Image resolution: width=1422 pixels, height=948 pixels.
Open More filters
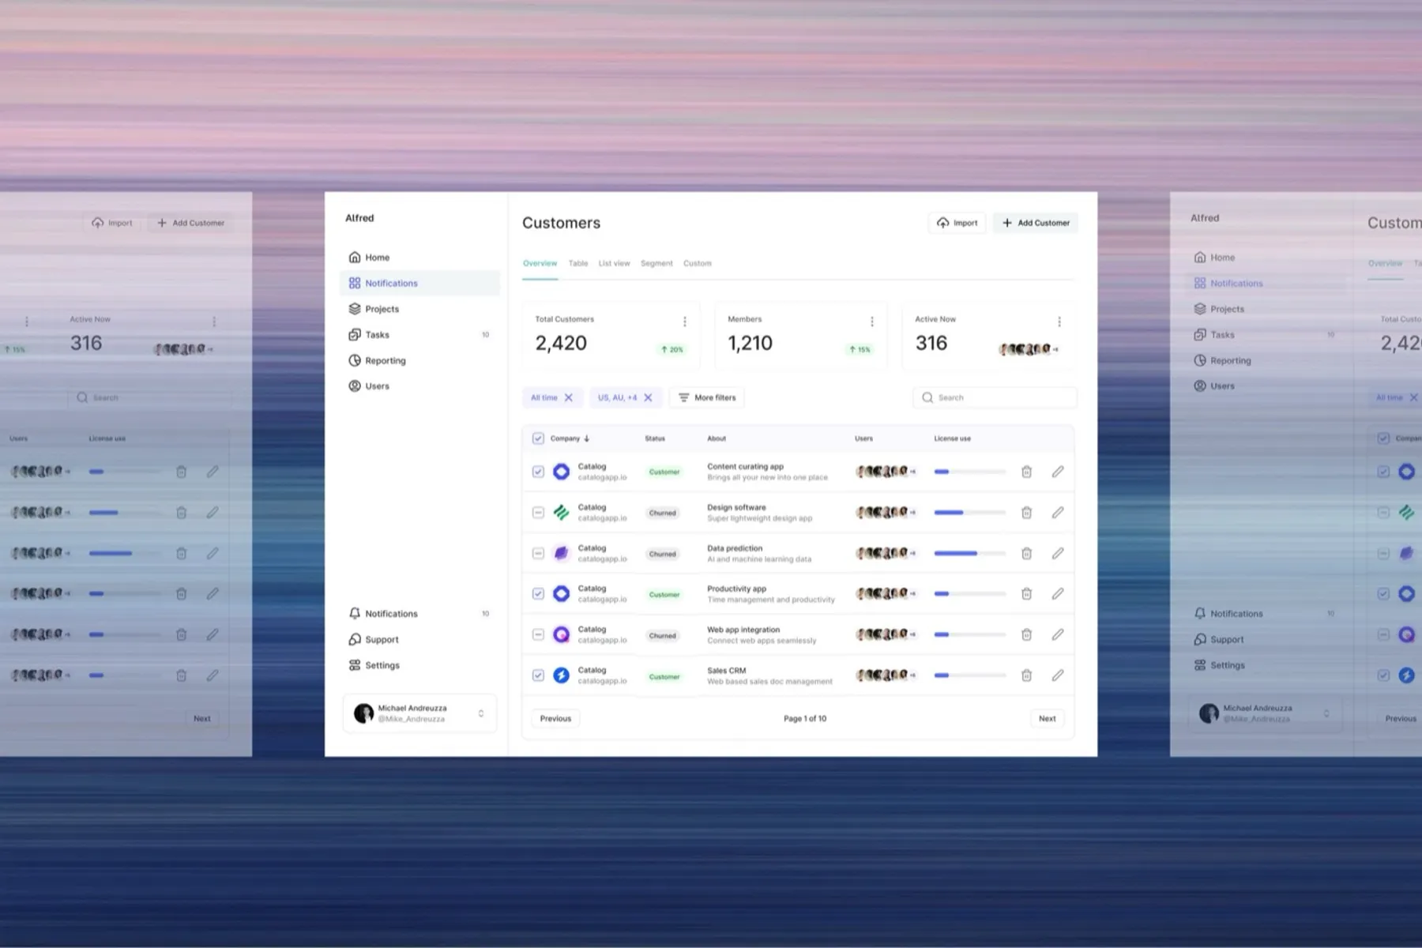[706, 397]
